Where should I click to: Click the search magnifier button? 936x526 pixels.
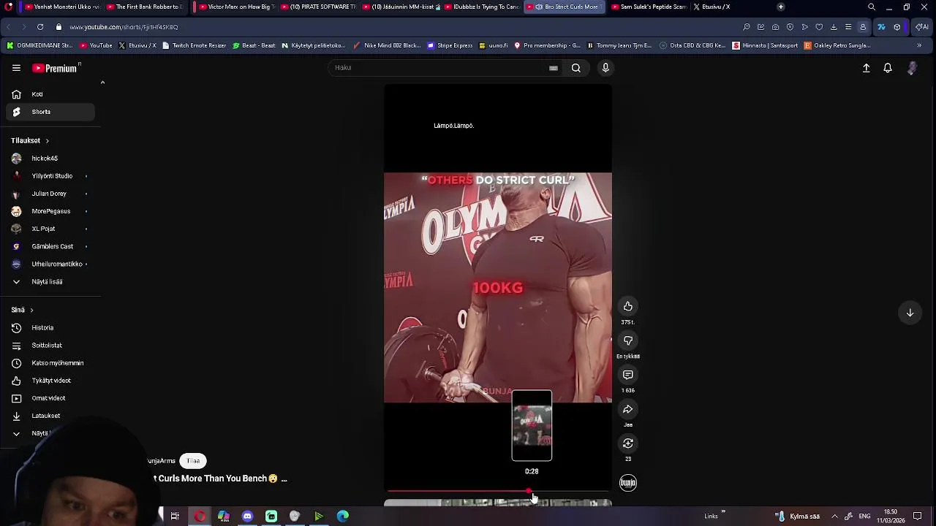576,68
